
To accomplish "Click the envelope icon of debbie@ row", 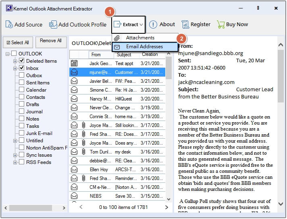I will click(74, 161).
